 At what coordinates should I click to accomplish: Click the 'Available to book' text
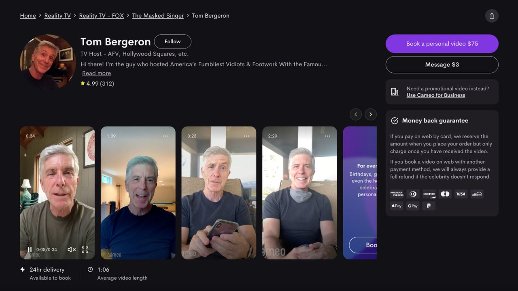point(50,278)
